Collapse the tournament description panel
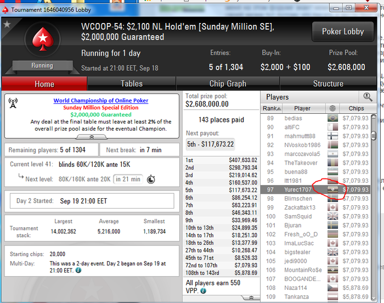 pyautogui.click(x=92, y=137)
